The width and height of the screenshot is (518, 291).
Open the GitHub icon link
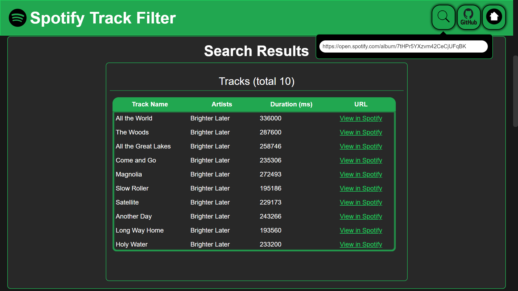(469, 17)
